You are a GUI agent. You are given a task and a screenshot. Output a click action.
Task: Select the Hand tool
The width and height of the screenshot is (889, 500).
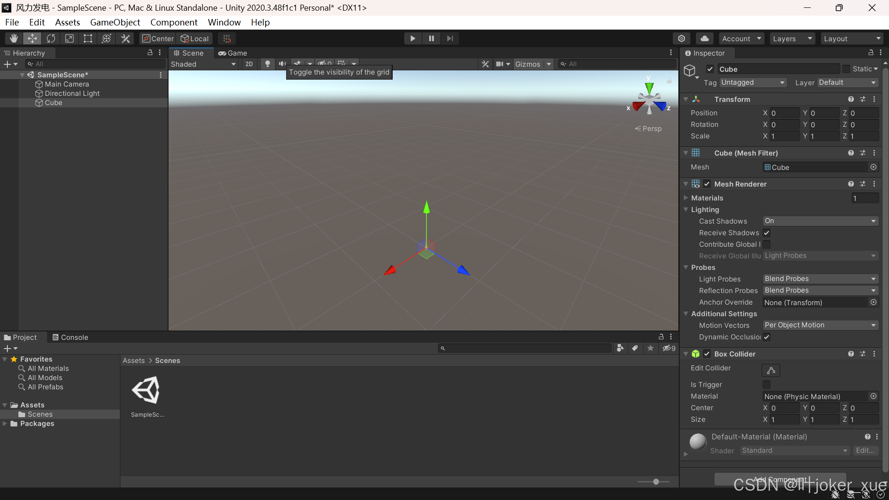pyautogui.click(x=13, y=38)
